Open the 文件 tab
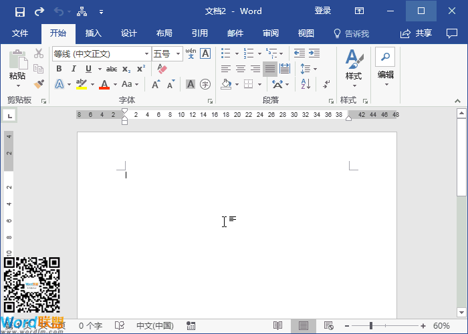This screenshot has width=468, height=334. [20, 33]
